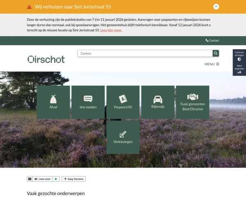The height and width of the screenshot is (197, 246).
Task: Open the Verkiezingen tile
Action: 123,137
